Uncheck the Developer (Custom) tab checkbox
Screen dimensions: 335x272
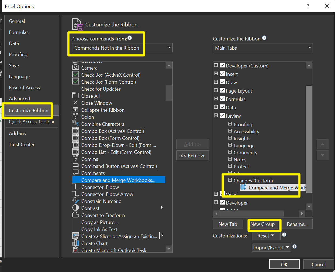click(x=222, y=65)
